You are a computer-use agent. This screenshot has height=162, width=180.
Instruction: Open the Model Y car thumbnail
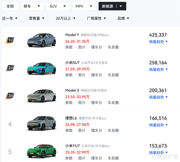[42, 40]
